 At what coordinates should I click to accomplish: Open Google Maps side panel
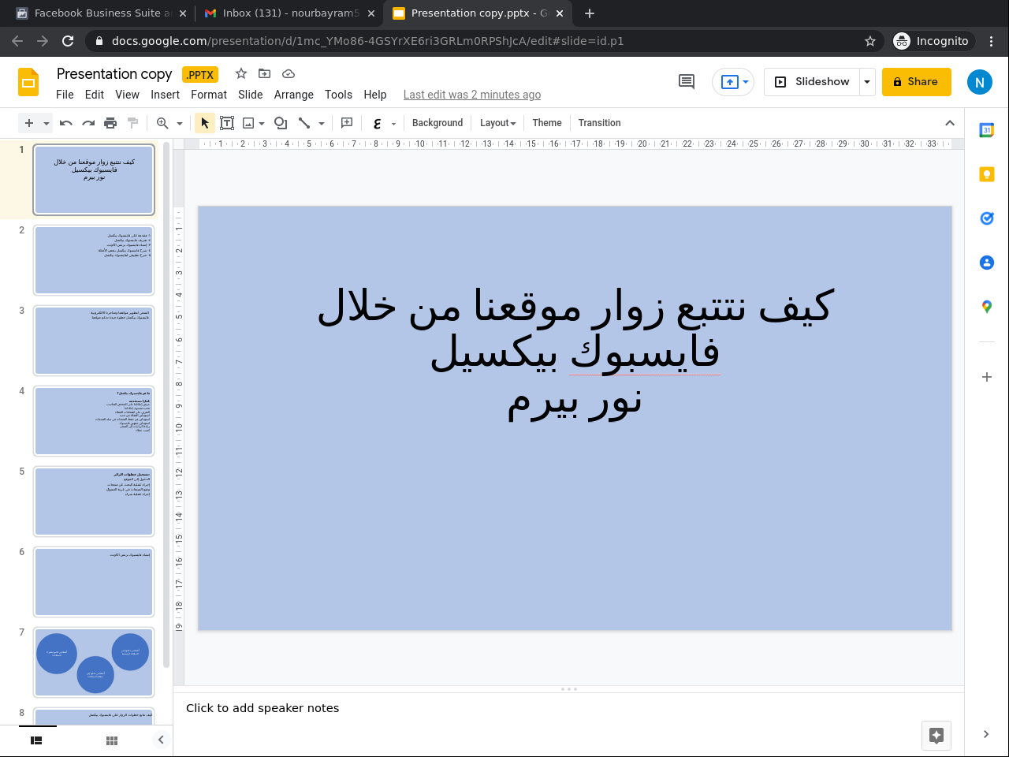pos(987,307)
